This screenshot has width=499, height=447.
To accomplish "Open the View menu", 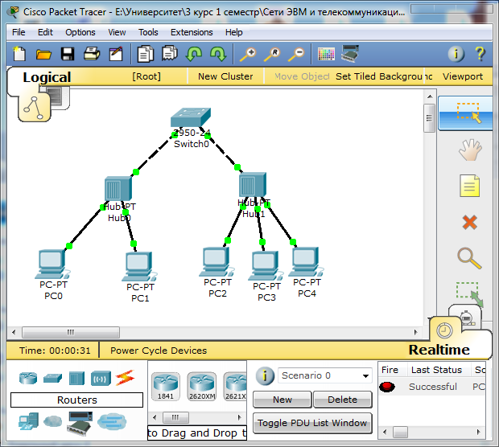I will [117, 32].
